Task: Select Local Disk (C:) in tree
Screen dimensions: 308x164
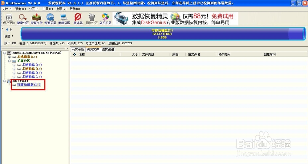Action: (27, 57)
